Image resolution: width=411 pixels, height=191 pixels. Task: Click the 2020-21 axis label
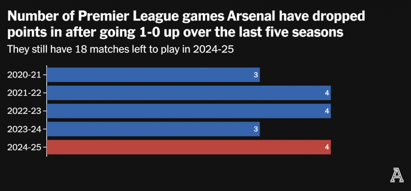point(24,75)
